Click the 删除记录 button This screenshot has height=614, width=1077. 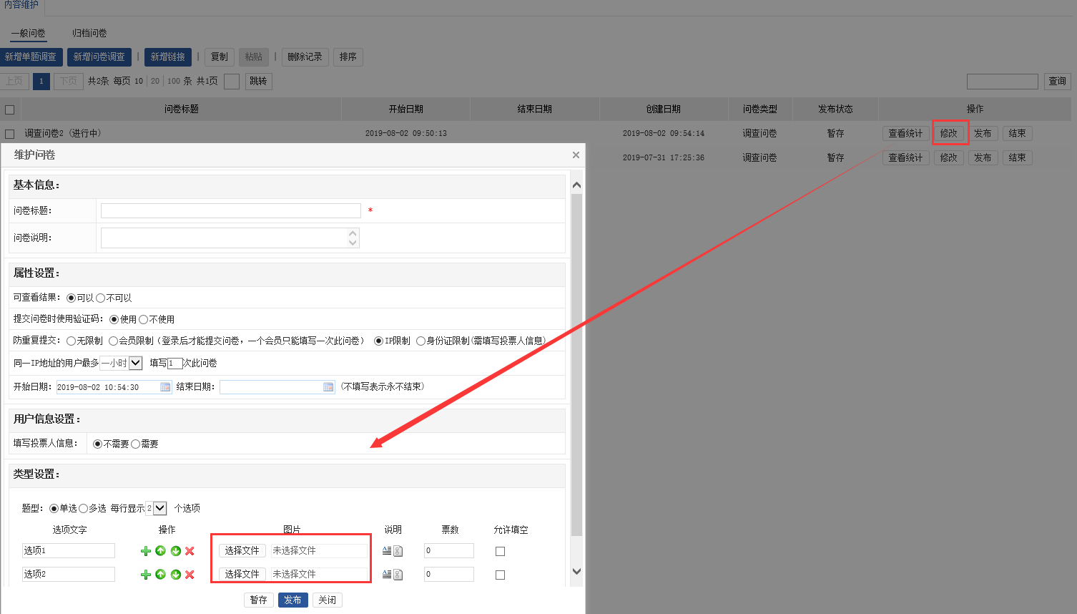[x=305, y=57]
